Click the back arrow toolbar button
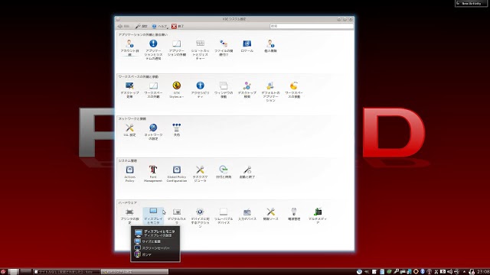This screenshot has width=490, height=275. coord(124,26)
